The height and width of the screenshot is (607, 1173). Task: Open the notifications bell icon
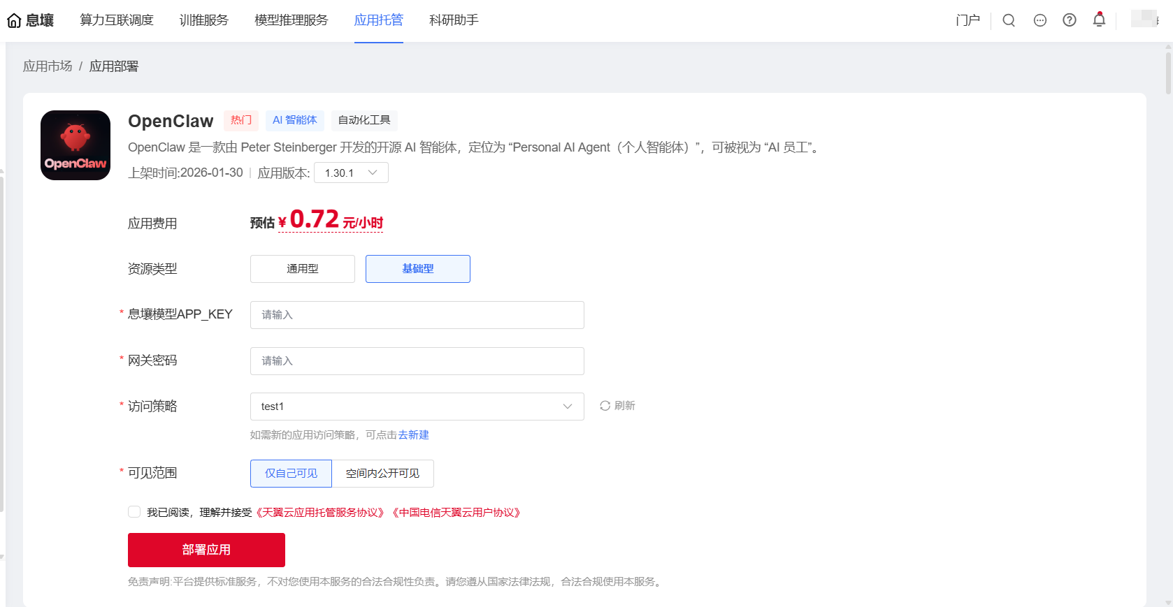[1099, 20]
